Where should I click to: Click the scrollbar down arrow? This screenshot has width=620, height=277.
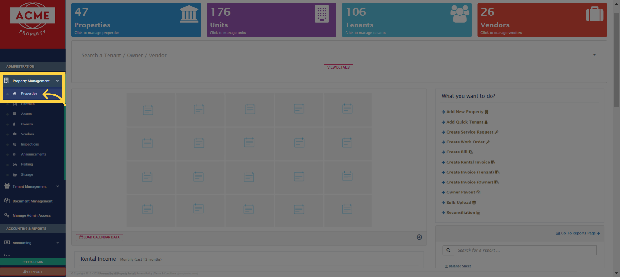click(616, 273)
